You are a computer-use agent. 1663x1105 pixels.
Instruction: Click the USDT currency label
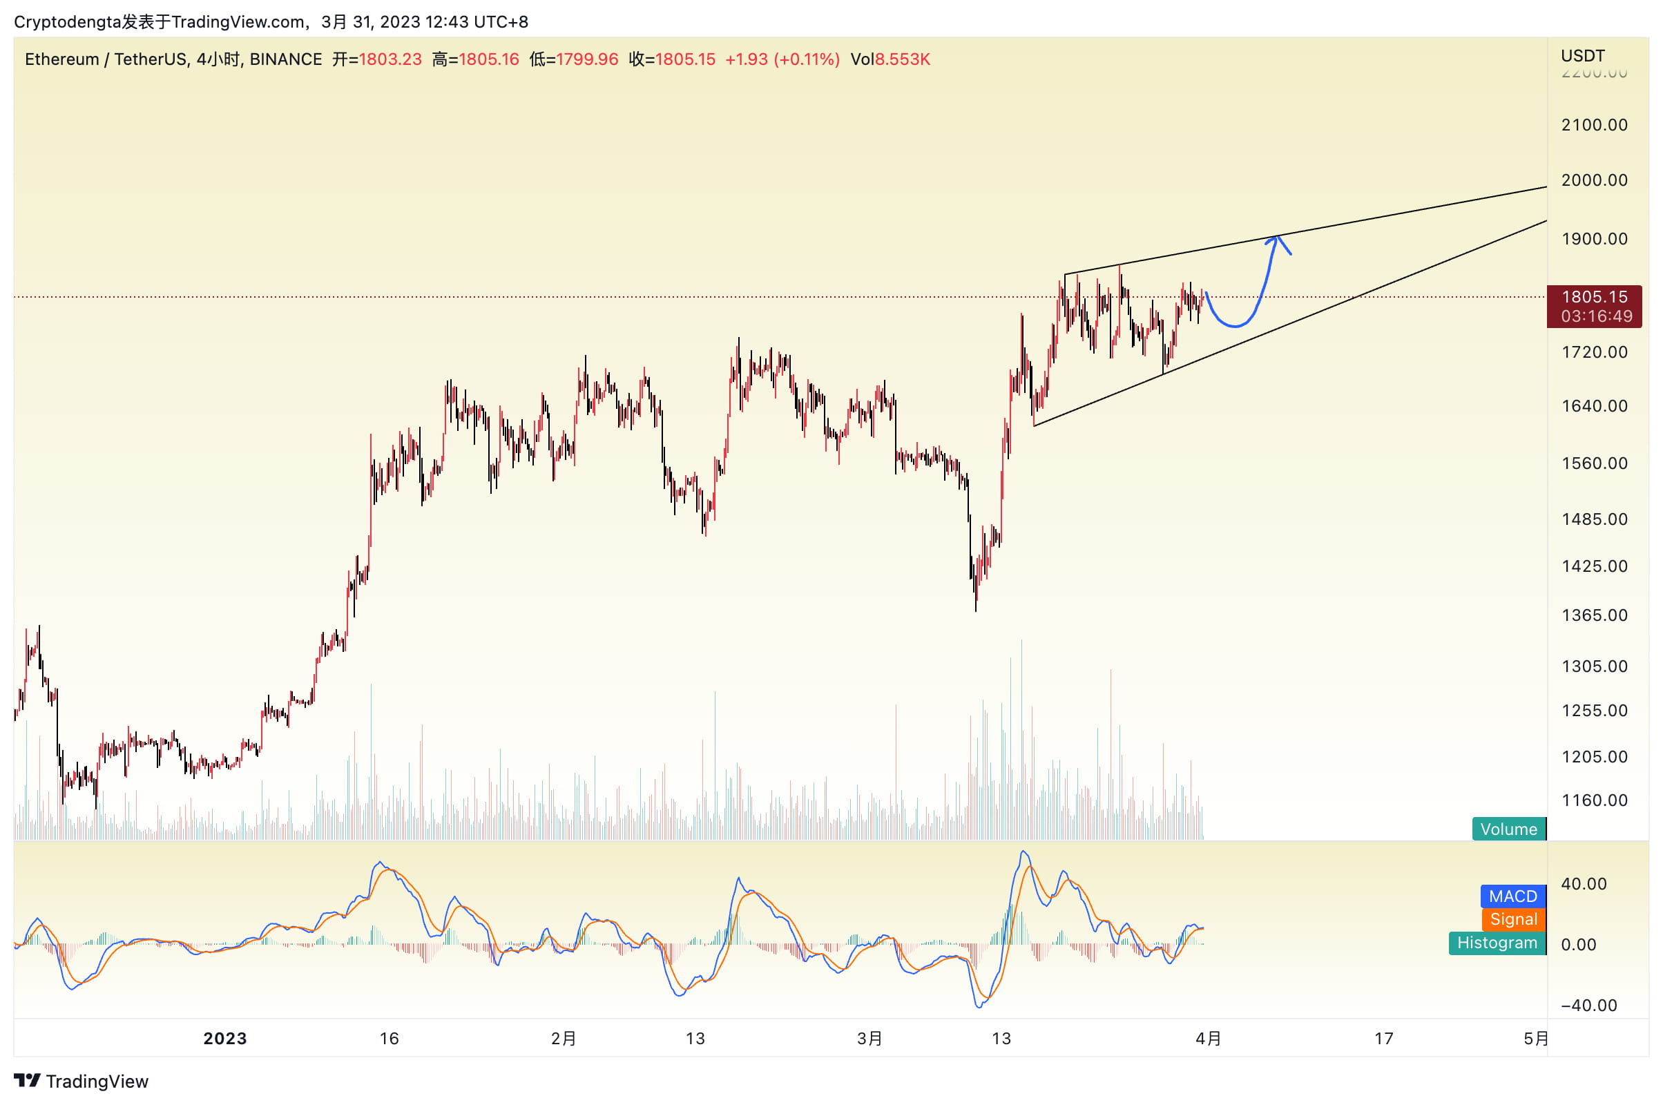[x=1583, y=56]
